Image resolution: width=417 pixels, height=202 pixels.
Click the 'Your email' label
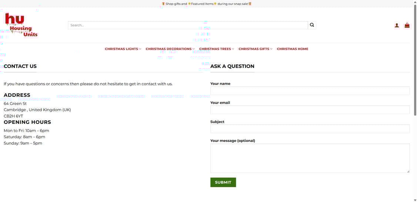[220, 103]
